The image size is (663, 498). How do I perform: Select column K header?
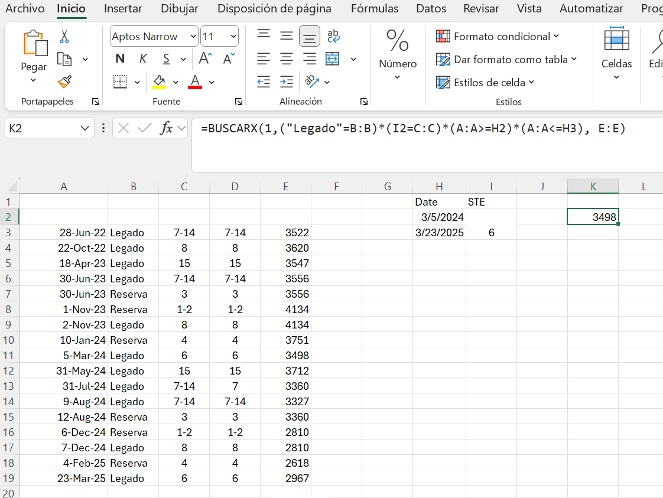[x=593, y=187]
